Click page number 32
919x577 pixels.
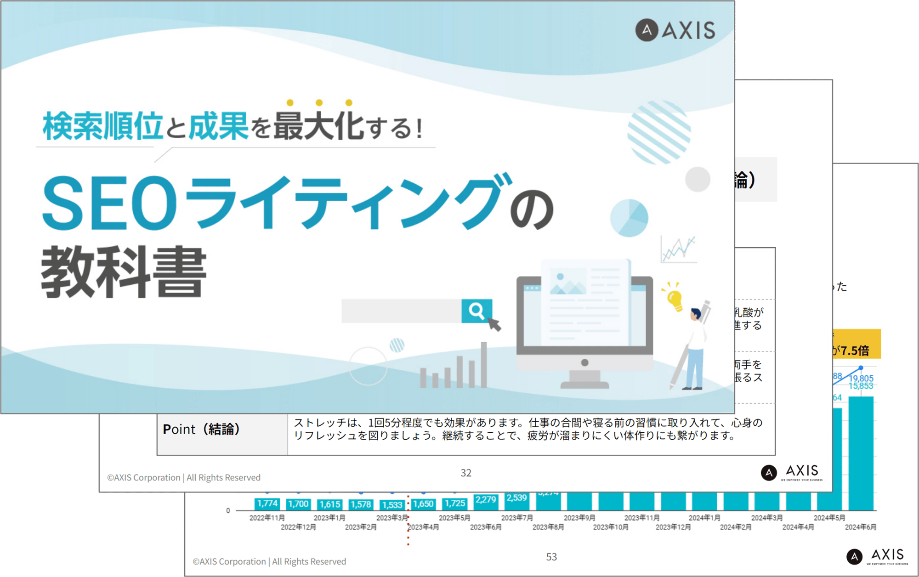point(466,473)
